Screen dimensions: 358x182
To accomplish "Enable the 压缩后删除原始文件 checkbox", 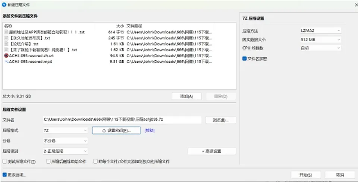I will (x=48, y=162).
